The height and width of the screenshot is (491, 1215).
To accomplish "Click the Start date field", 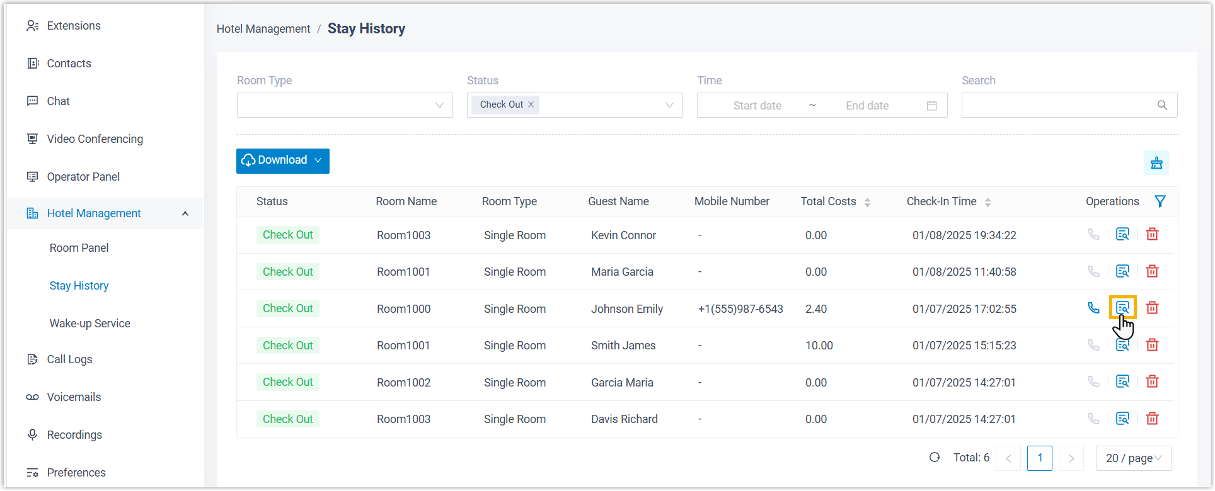I will pos(757,106).
